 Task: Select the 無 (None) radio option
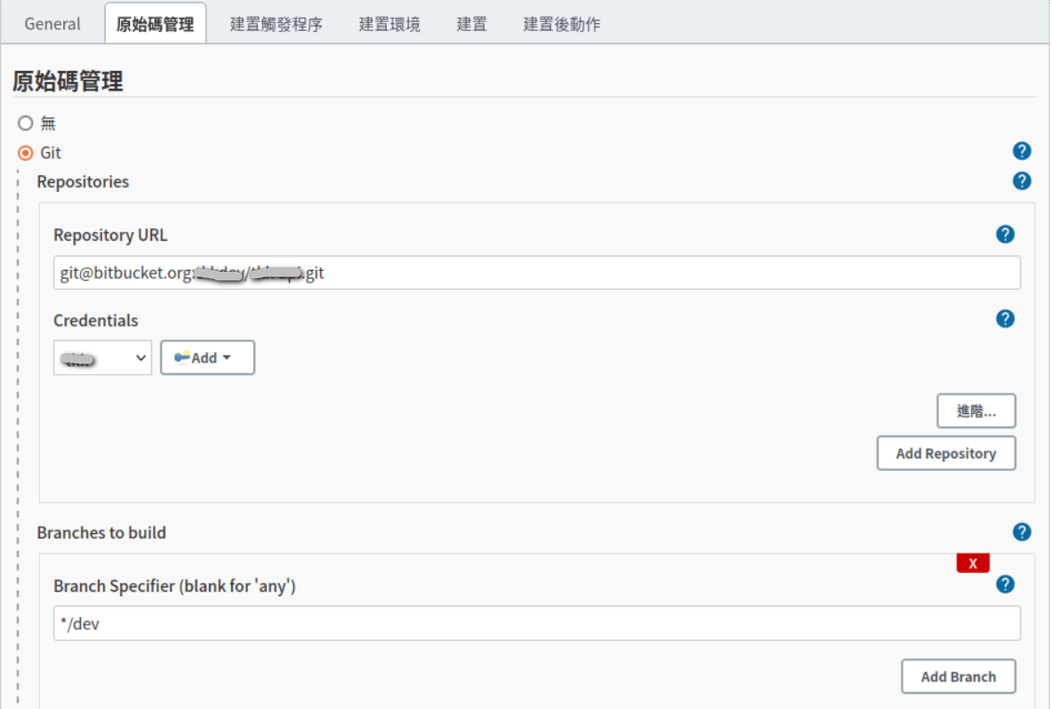tap(26, 123)
